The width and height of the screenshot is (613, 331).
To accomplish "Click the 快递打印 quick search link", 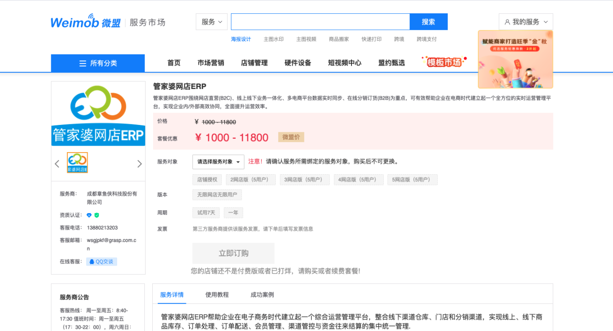I will [372, 39].
